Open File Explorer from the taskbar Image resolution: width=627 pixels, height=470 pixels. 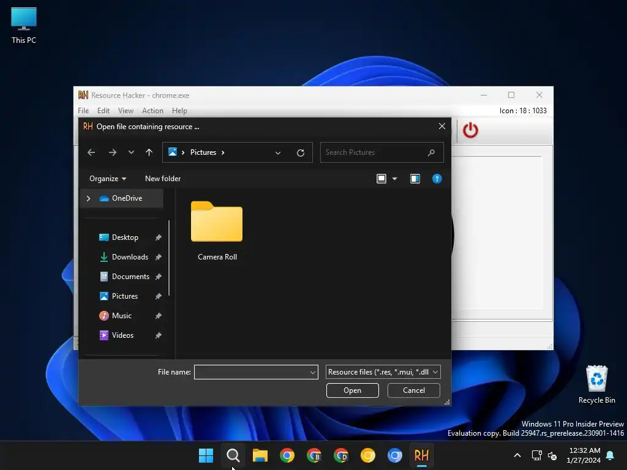[x=260, y=455]
